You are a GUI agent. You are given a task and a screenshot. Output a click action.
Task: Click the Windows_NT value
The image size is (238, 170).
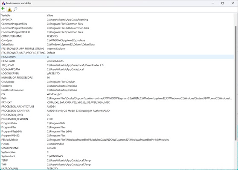54,94
